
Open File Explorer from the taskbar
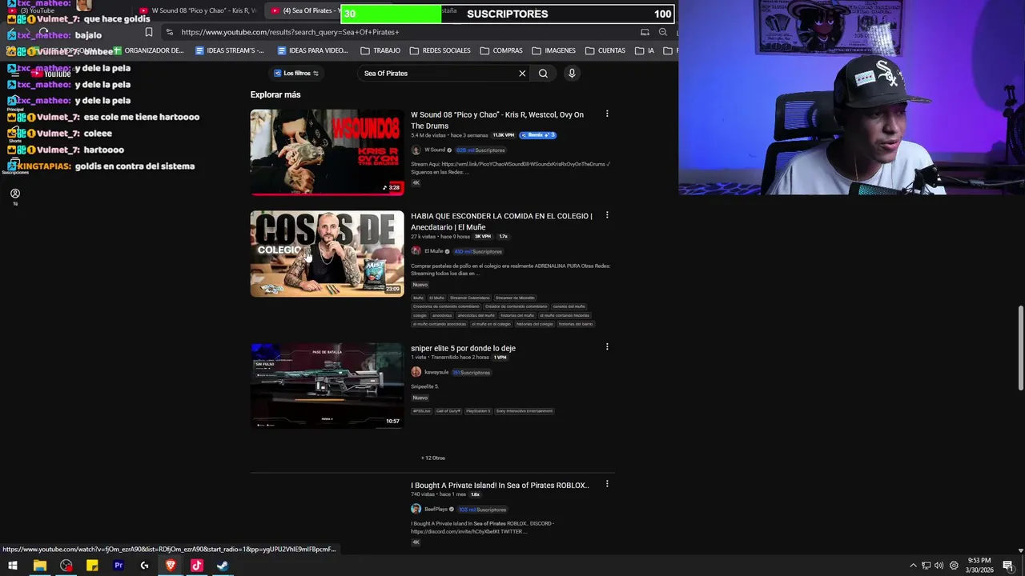[x=39, y=566]
